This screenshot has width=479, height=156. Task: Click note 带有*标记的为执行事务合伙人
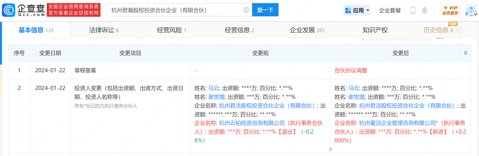[x=106, y=106]
